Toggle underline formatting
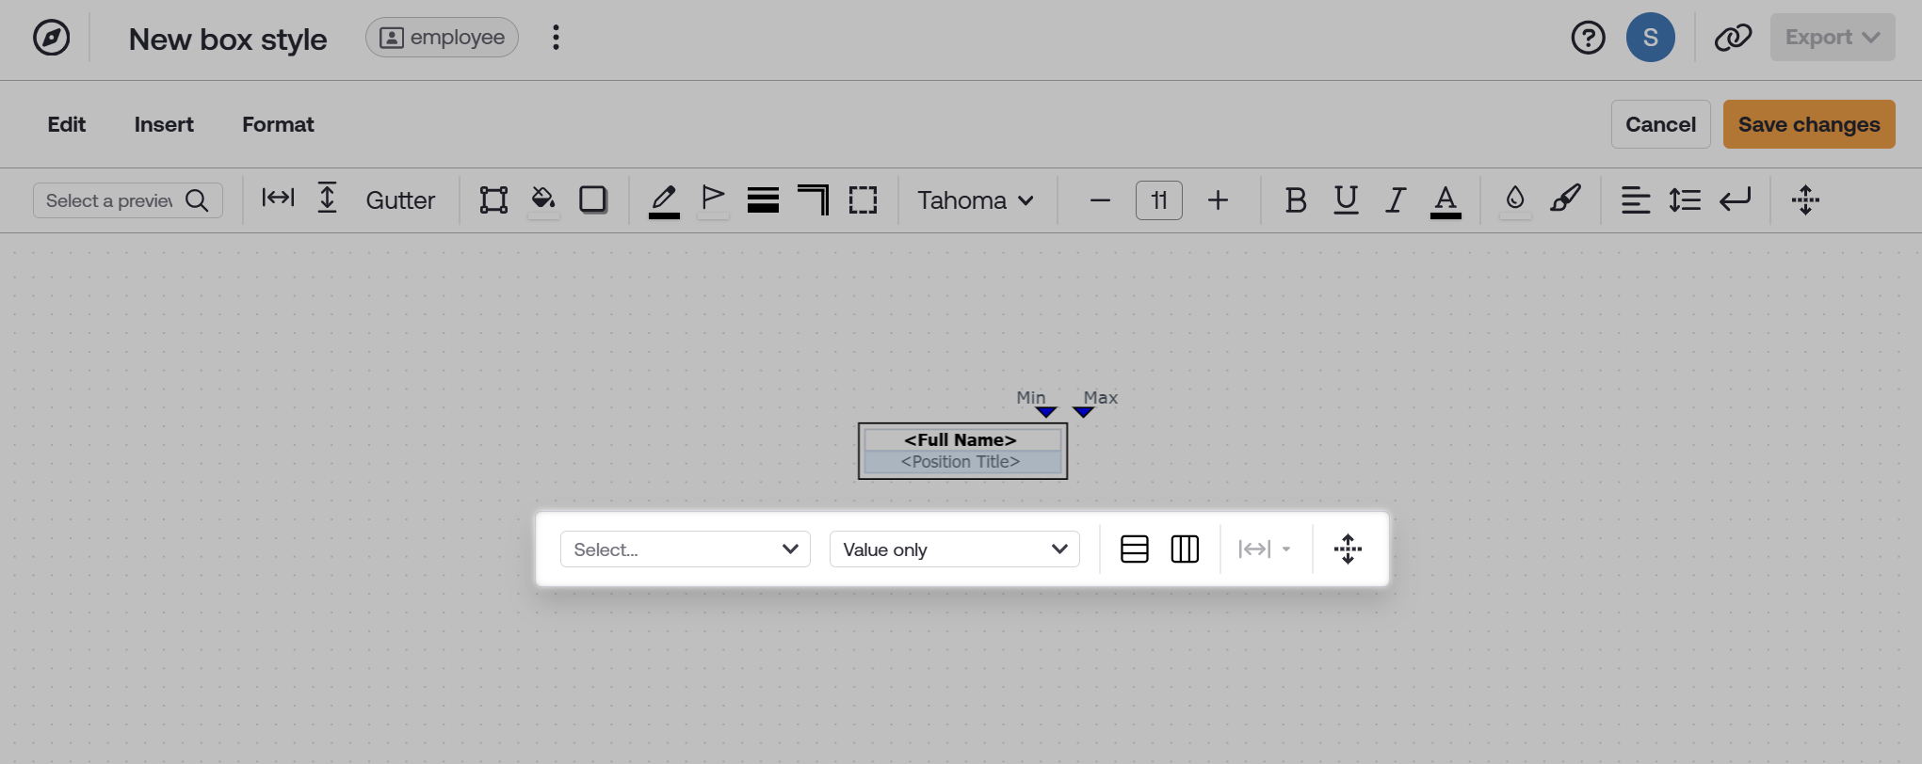Viewport: 1922px width, 764px height. 1346,200
